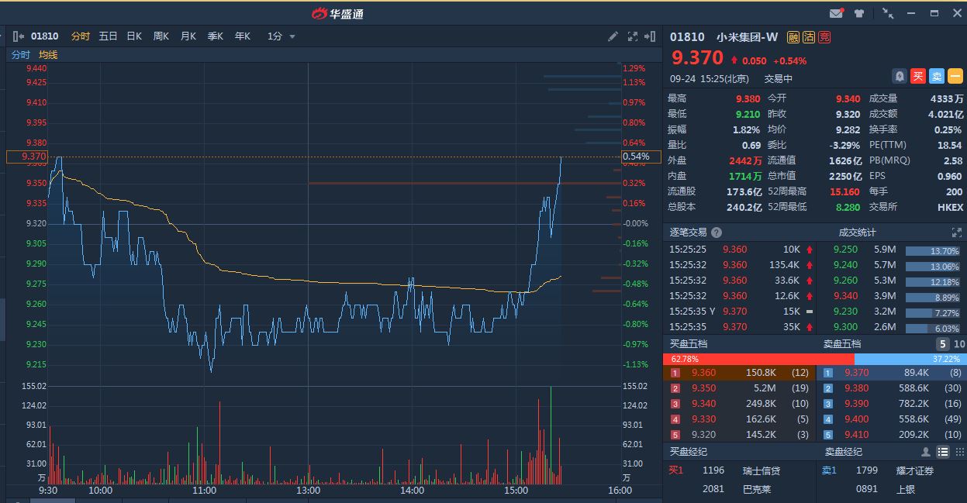
Task: Click the 01810 code in the chart toolbar
Action: coord(45,36)
